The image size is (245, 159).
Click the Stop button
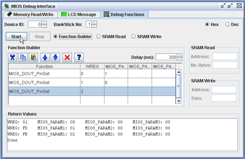pyautogui.click(x=40, y=36)
